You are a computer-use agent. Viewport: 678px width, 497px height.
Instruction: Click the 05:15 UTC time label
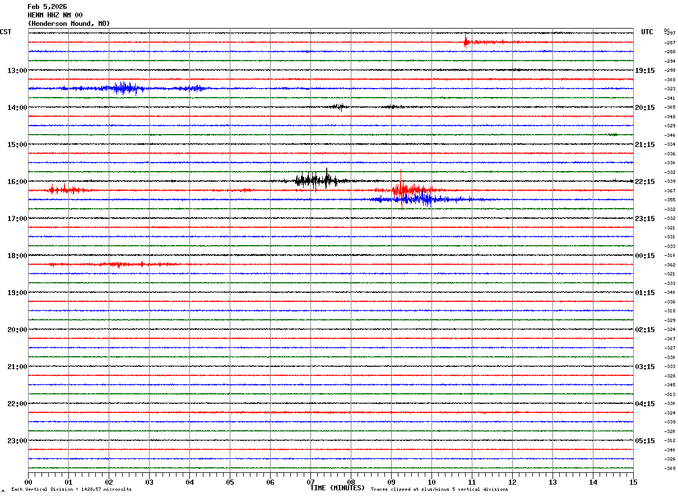point(644,441)
